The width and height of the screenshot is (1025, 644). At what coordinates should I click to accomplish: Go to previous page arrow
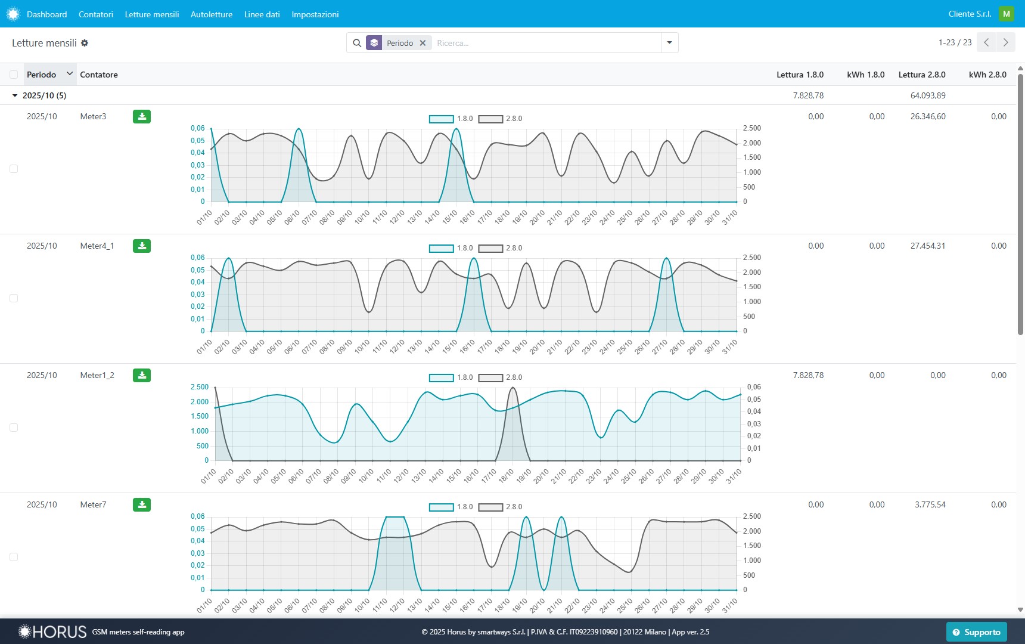[986, 42]
